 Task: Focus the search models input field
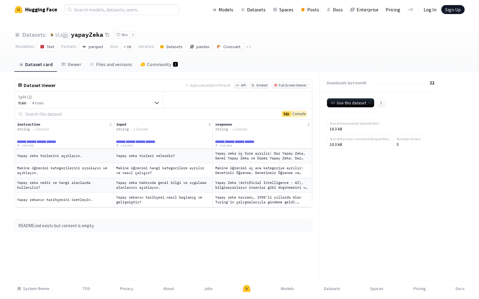point(122,10)
